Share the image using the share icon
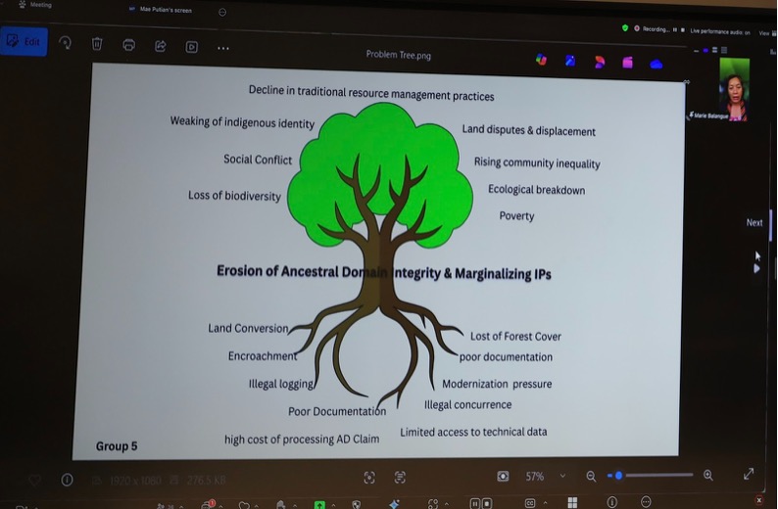 pos(160,45)
